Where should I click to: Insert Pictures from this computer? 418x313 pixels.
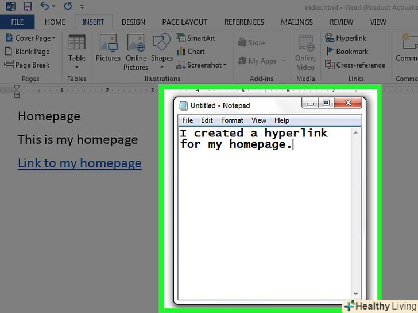(108, 48)
